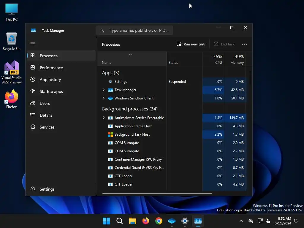Click the Run new task button

click(191, 44)
